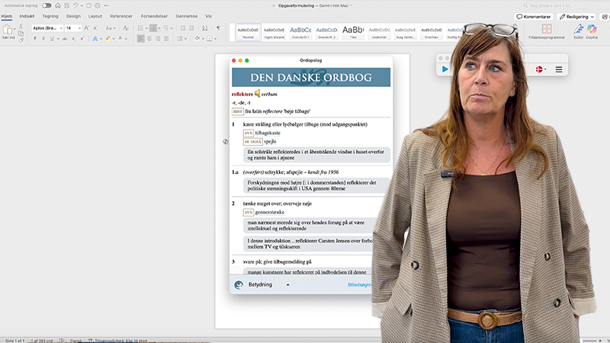Click the Billedsøgning link
Screen dimensions: 610x343
coord(358,284)
